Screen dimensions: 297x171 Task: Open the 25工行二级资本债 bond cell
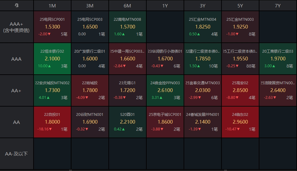[x=240, y=59]
